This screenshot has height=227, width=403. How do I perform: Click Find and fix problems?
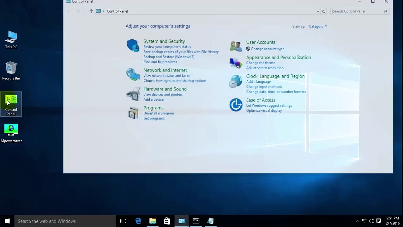[160, 62]
